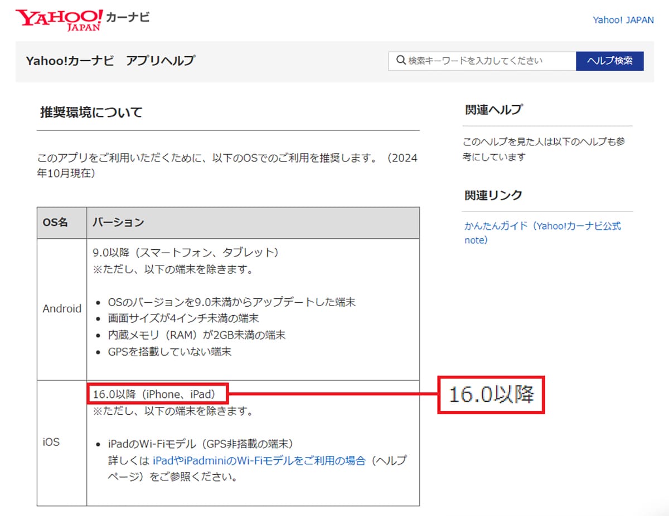This screenshot has width=669, height=516.
Task: Click the 9.0以降（スマートフォン、タブレット）text
Action: point(185,253)
